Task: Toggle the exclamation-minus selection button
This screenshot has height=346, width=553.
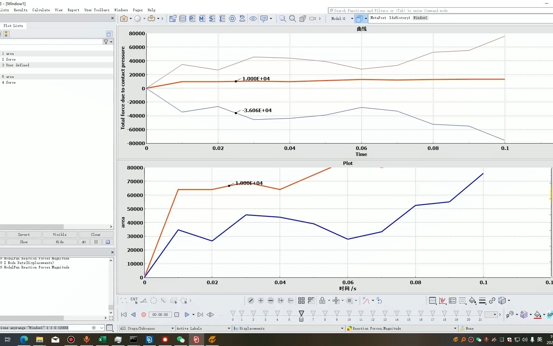Action: pos(291,301)
